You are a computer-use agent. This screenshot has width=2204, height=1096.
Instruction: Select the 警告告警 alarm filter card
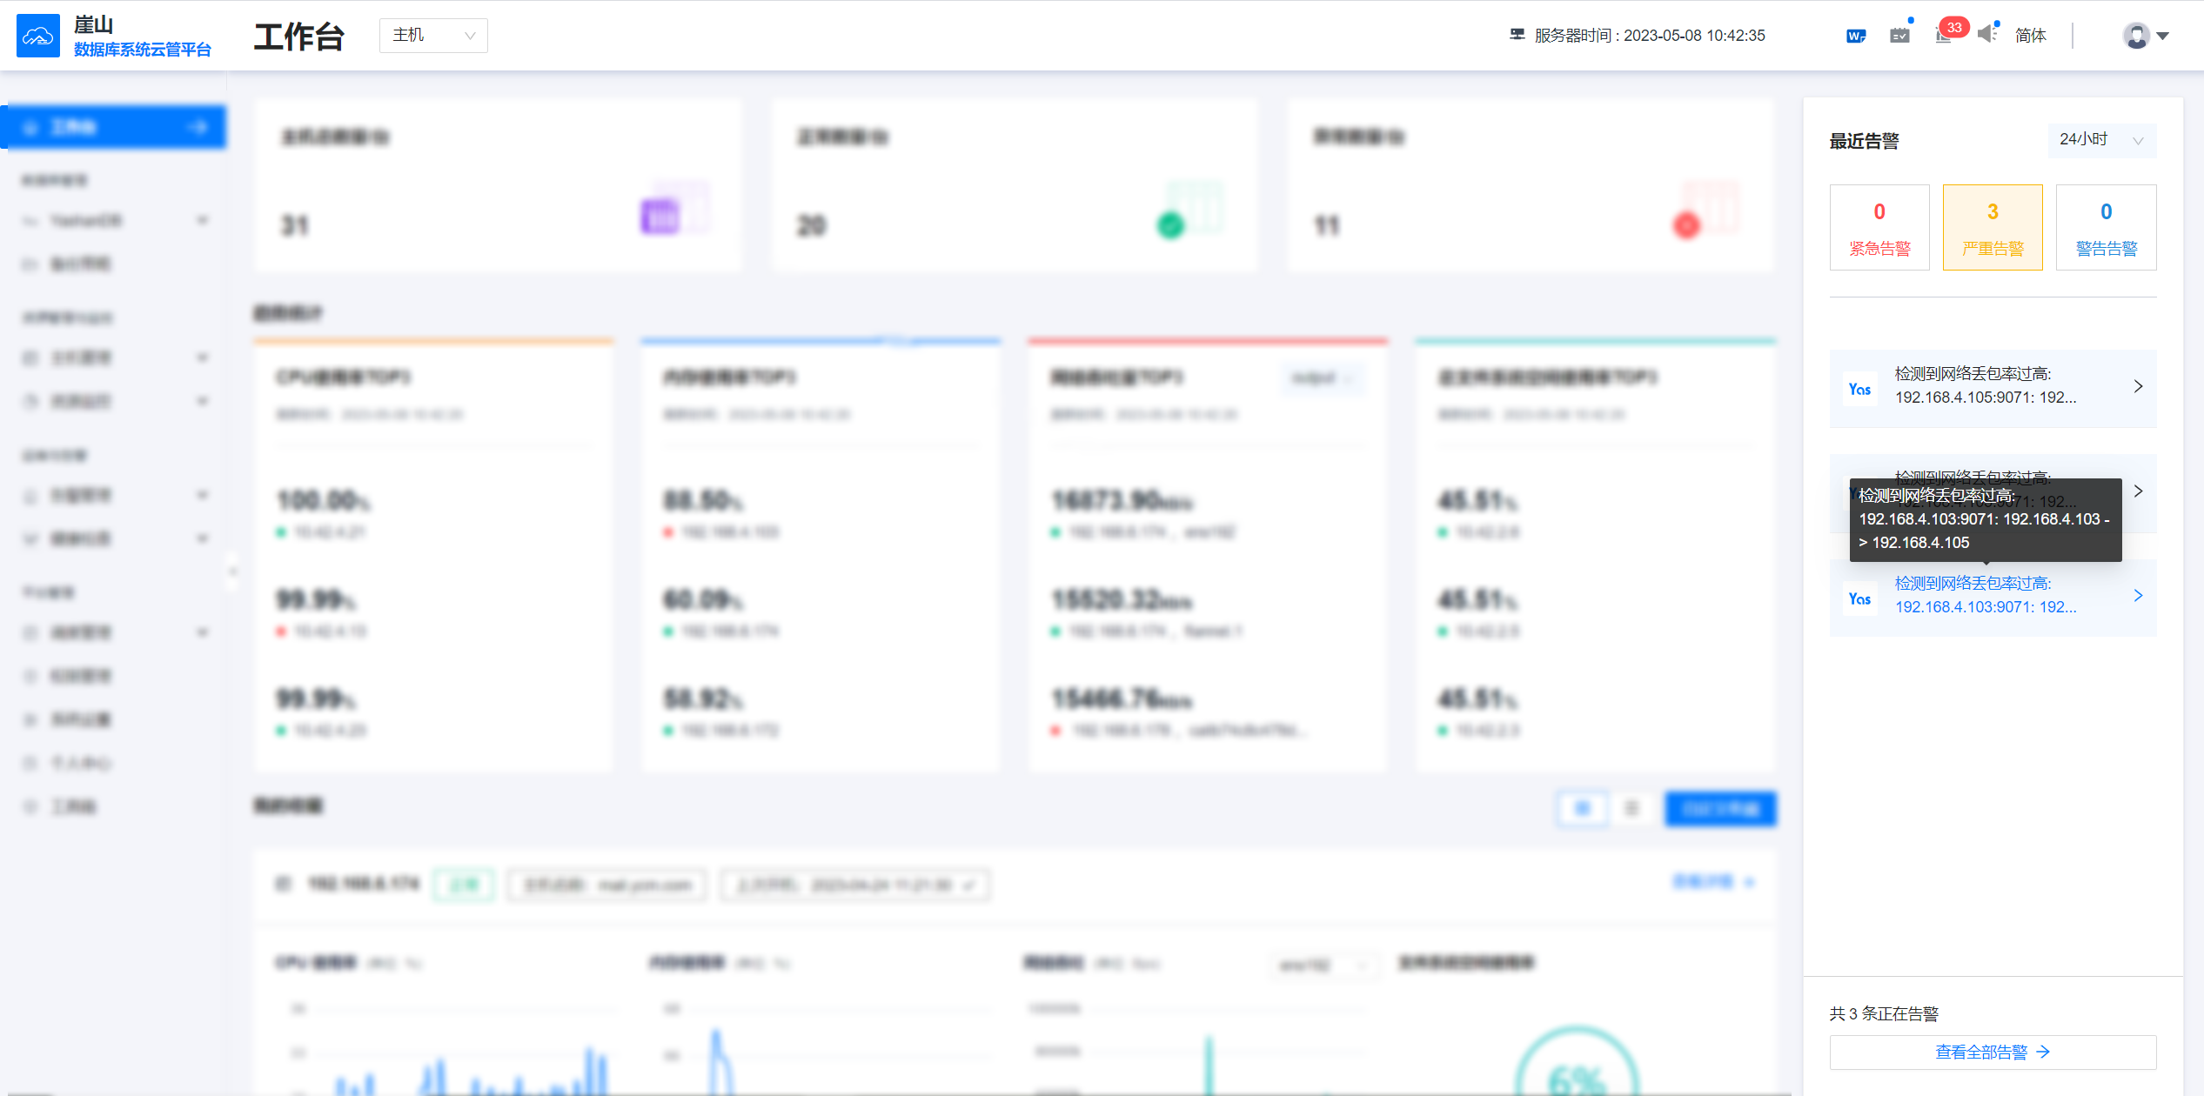(x=2106, y=227)
